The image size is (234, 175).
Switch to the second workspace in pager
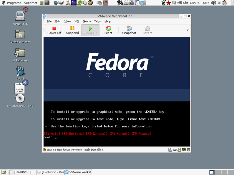[x=218, y=172]
